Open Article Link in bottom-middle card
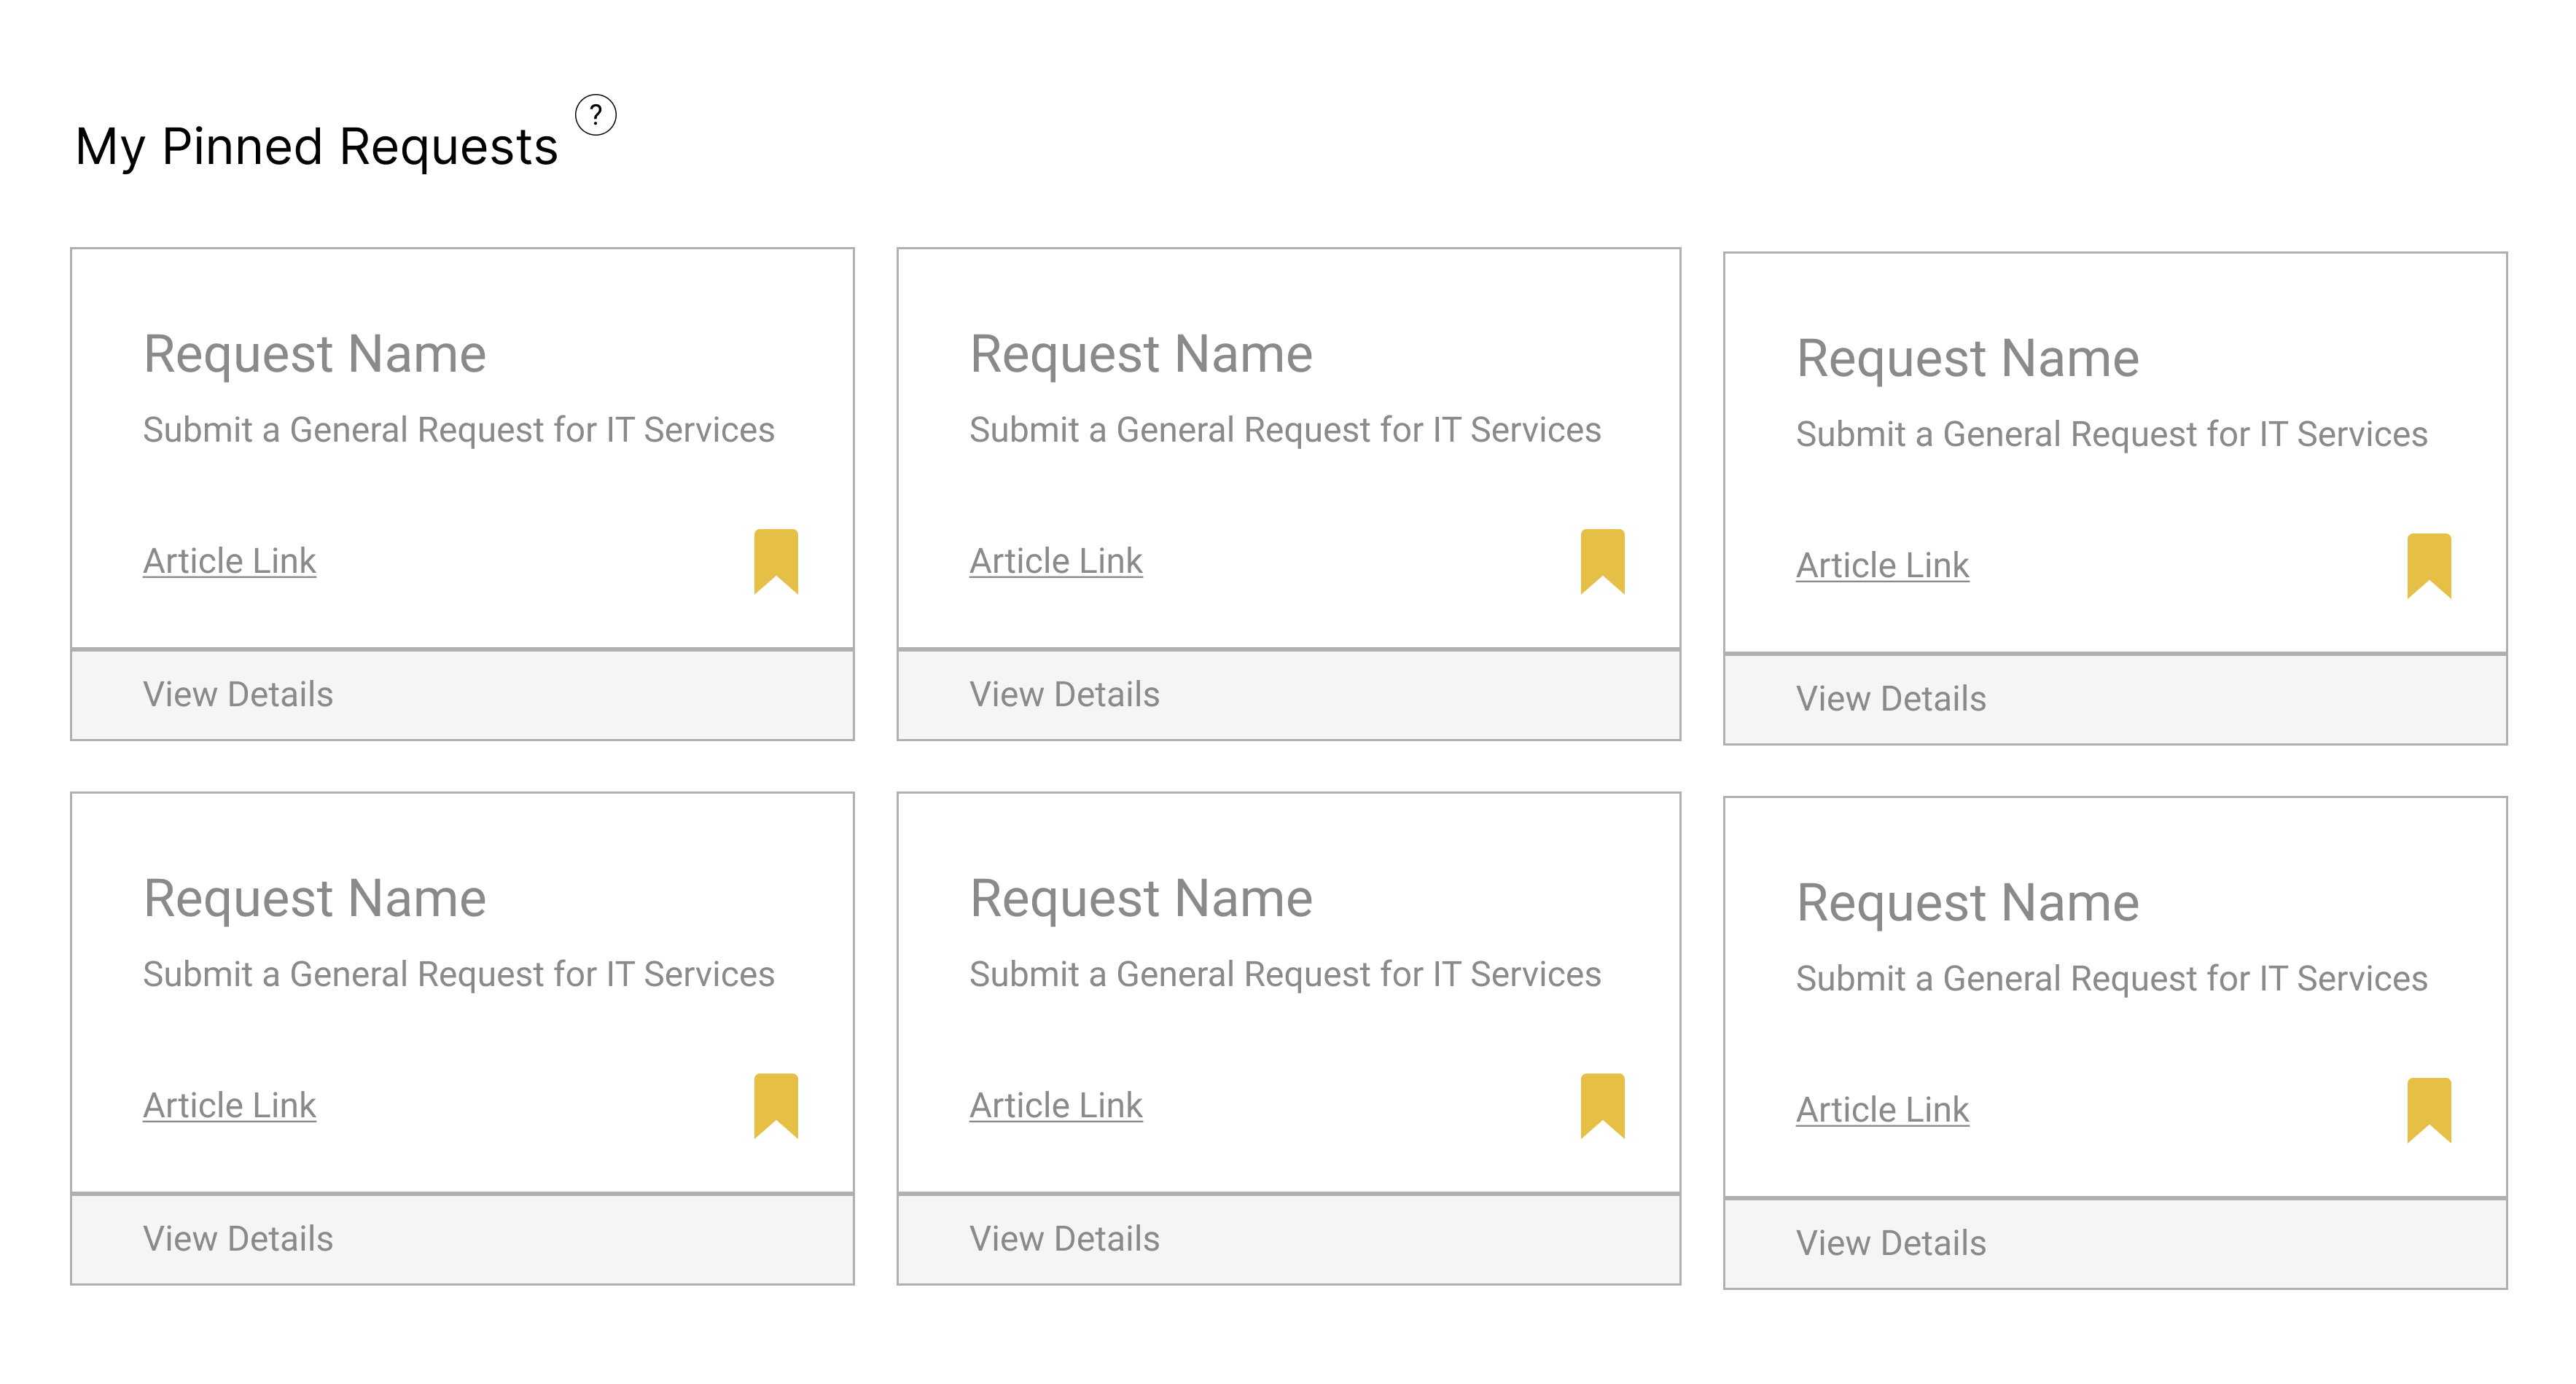 [x=1056, y=1105]
